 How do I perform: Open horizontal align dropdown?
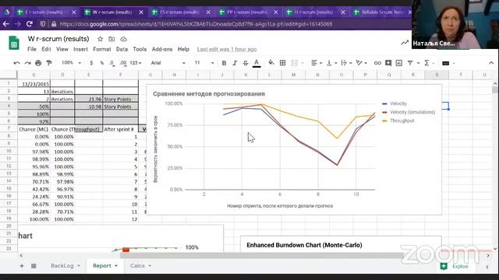317,63
